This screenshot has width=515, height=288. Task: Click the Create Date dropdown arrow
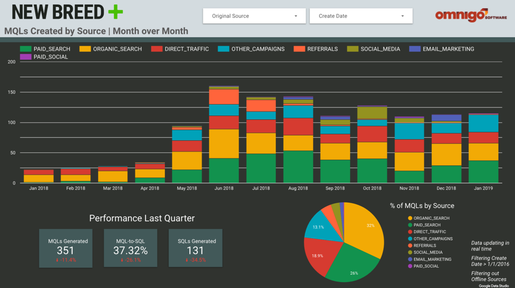click(x=403, y=16)
